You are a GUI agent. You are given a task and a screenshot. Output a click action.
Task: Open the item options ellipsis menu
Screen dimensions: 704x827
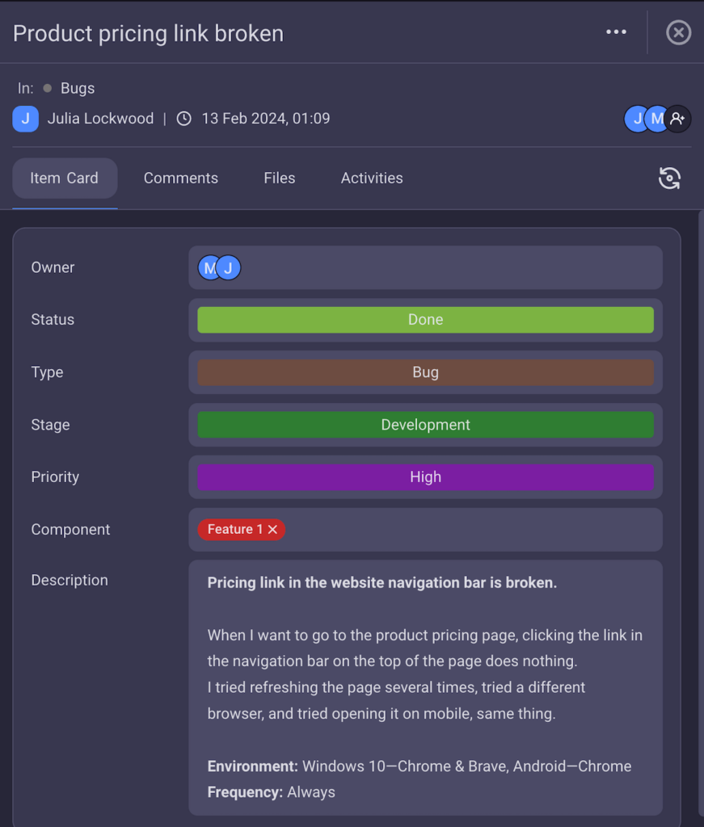[616, 31]
